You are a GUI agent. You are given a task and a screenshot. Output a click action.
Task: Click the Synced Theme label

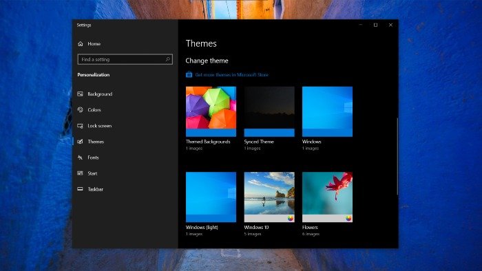tap(259, 142)
